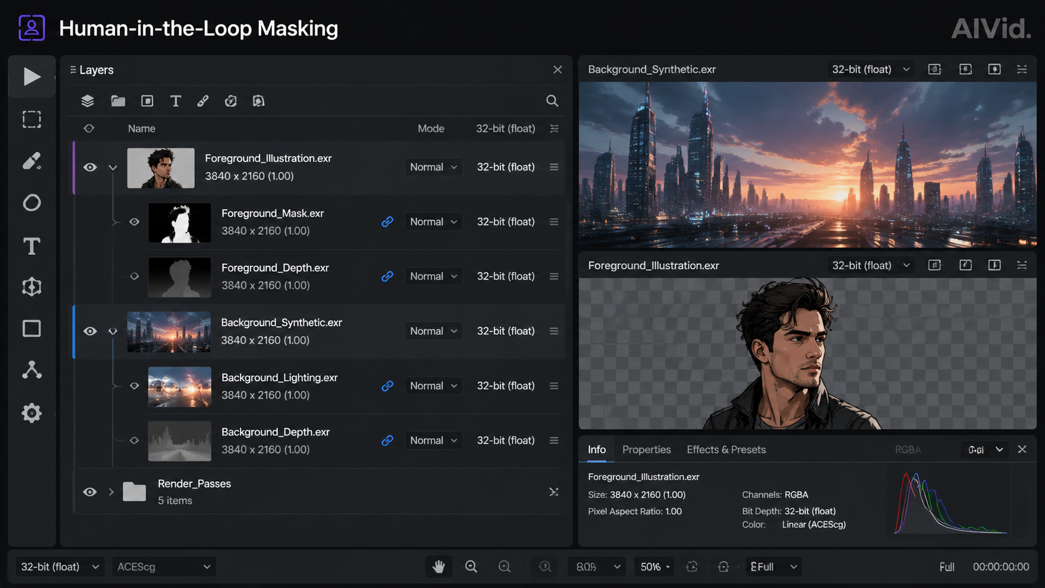Select the Rectangle shape tool in sidebar

click(32, 329)
